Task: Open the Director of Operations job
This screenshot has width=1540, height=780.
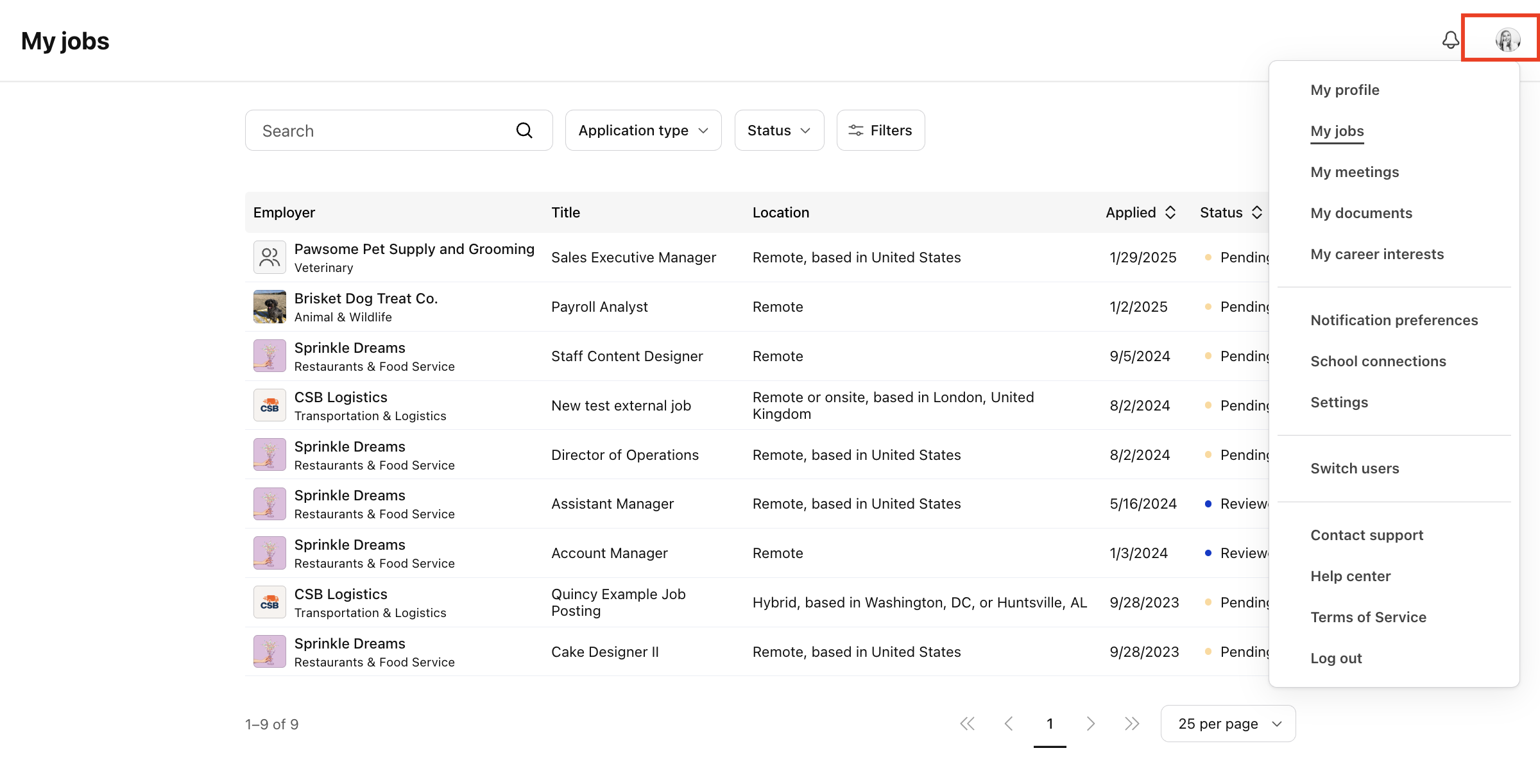Action: (625, 455)
